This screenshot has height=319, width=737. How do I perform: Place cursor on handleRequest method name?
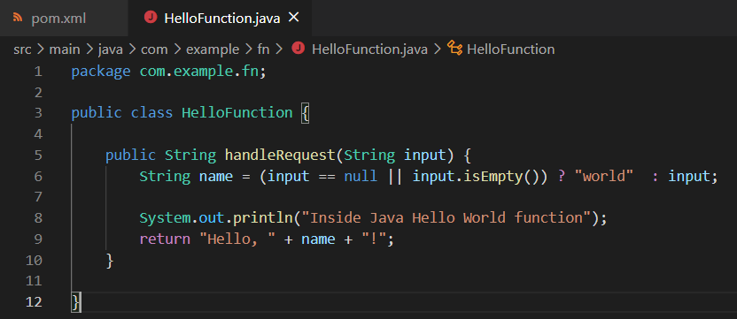(x=280, y=156)
